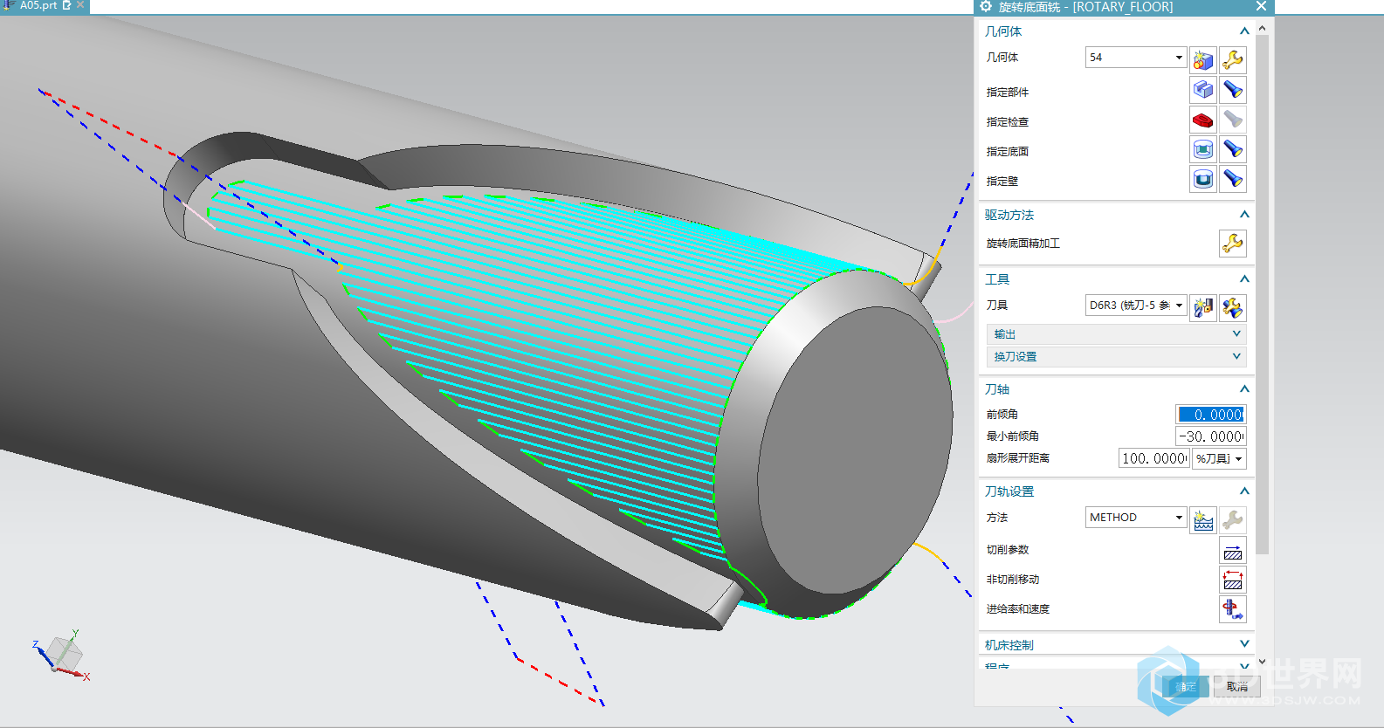This screenshot has width=1384, height=728.
Task: Click the 旋转底面精加工 label
Action: point(1023,244)
